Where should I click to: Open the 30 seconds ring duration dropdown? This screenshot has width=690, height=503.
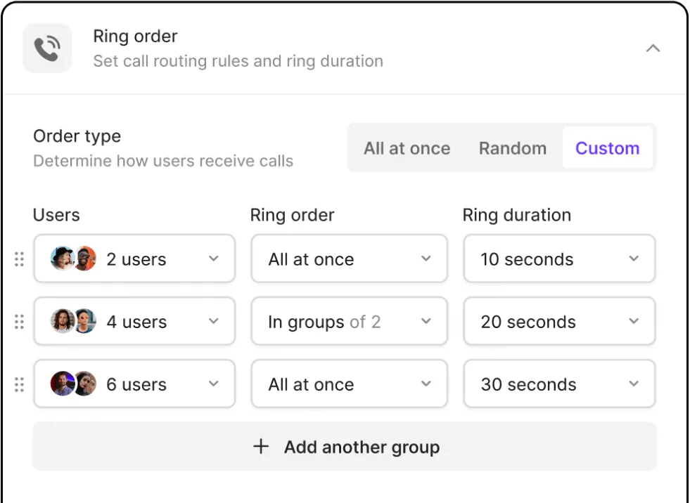point(559,384)
